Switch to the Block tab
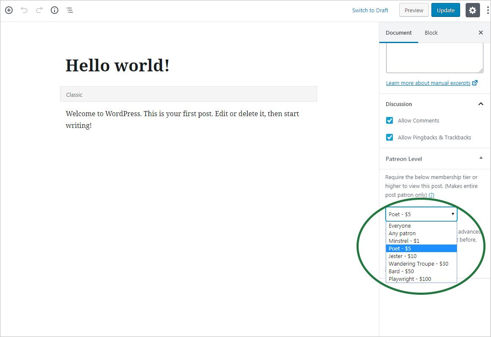491x337 pixels. [x=431, y=33]
